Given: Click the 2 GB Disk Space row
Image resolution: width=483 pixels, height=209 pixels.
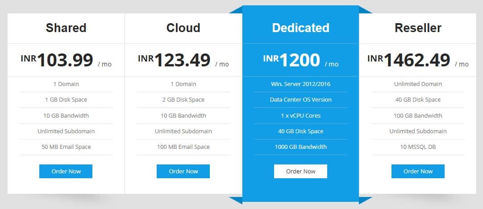Looking at the screenshot, I should pyautogui.click(x=183, y=99).
